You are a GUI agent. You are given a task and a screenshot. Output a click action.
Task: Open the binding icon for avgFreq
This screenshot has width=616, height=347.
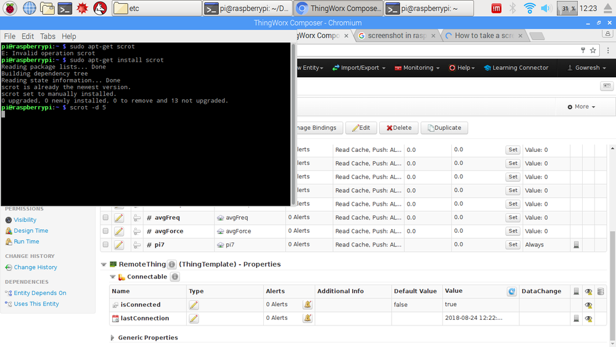click(137, 217)
